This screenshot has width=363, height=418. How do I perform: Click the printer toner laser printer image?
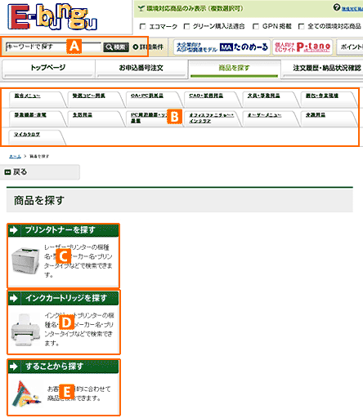click(25, 260)
